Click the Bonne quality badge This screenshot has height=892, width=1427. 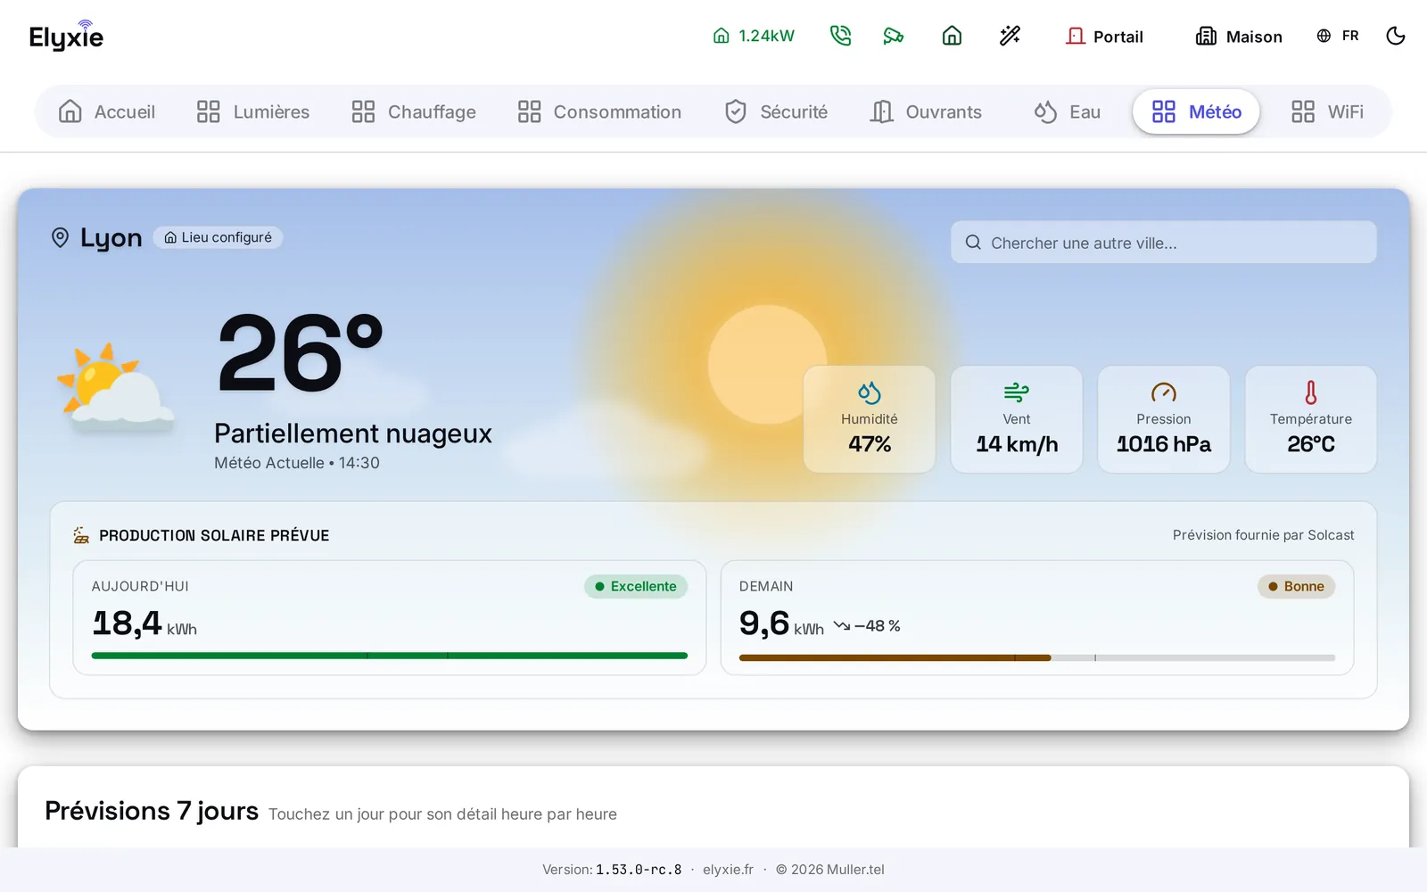point(1296,586)
